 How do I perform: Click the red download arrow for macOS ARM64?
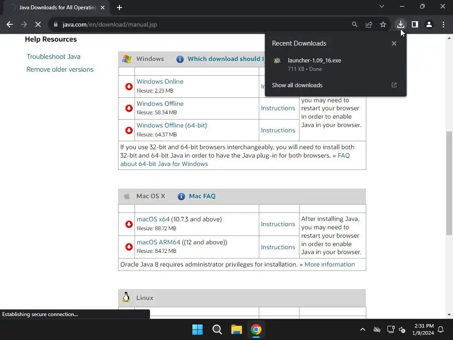coord(129,247)
